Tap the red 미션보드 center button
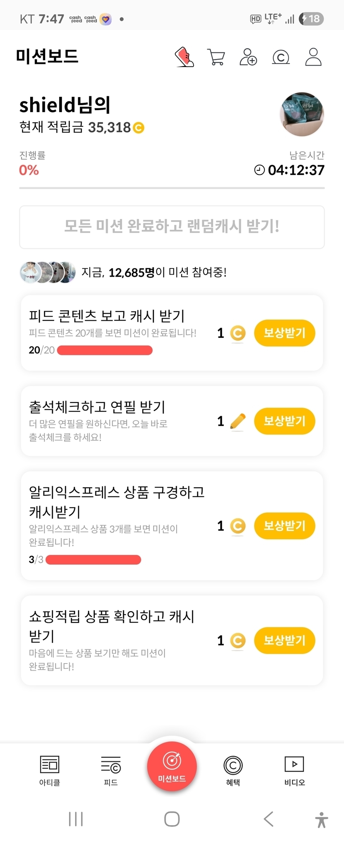 pyautogui.click(x=172, y=766)
